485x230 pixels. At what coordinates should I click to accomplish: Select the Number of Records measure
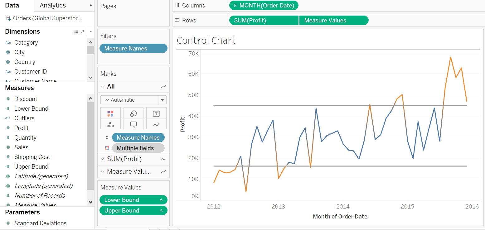coord(40,196)
